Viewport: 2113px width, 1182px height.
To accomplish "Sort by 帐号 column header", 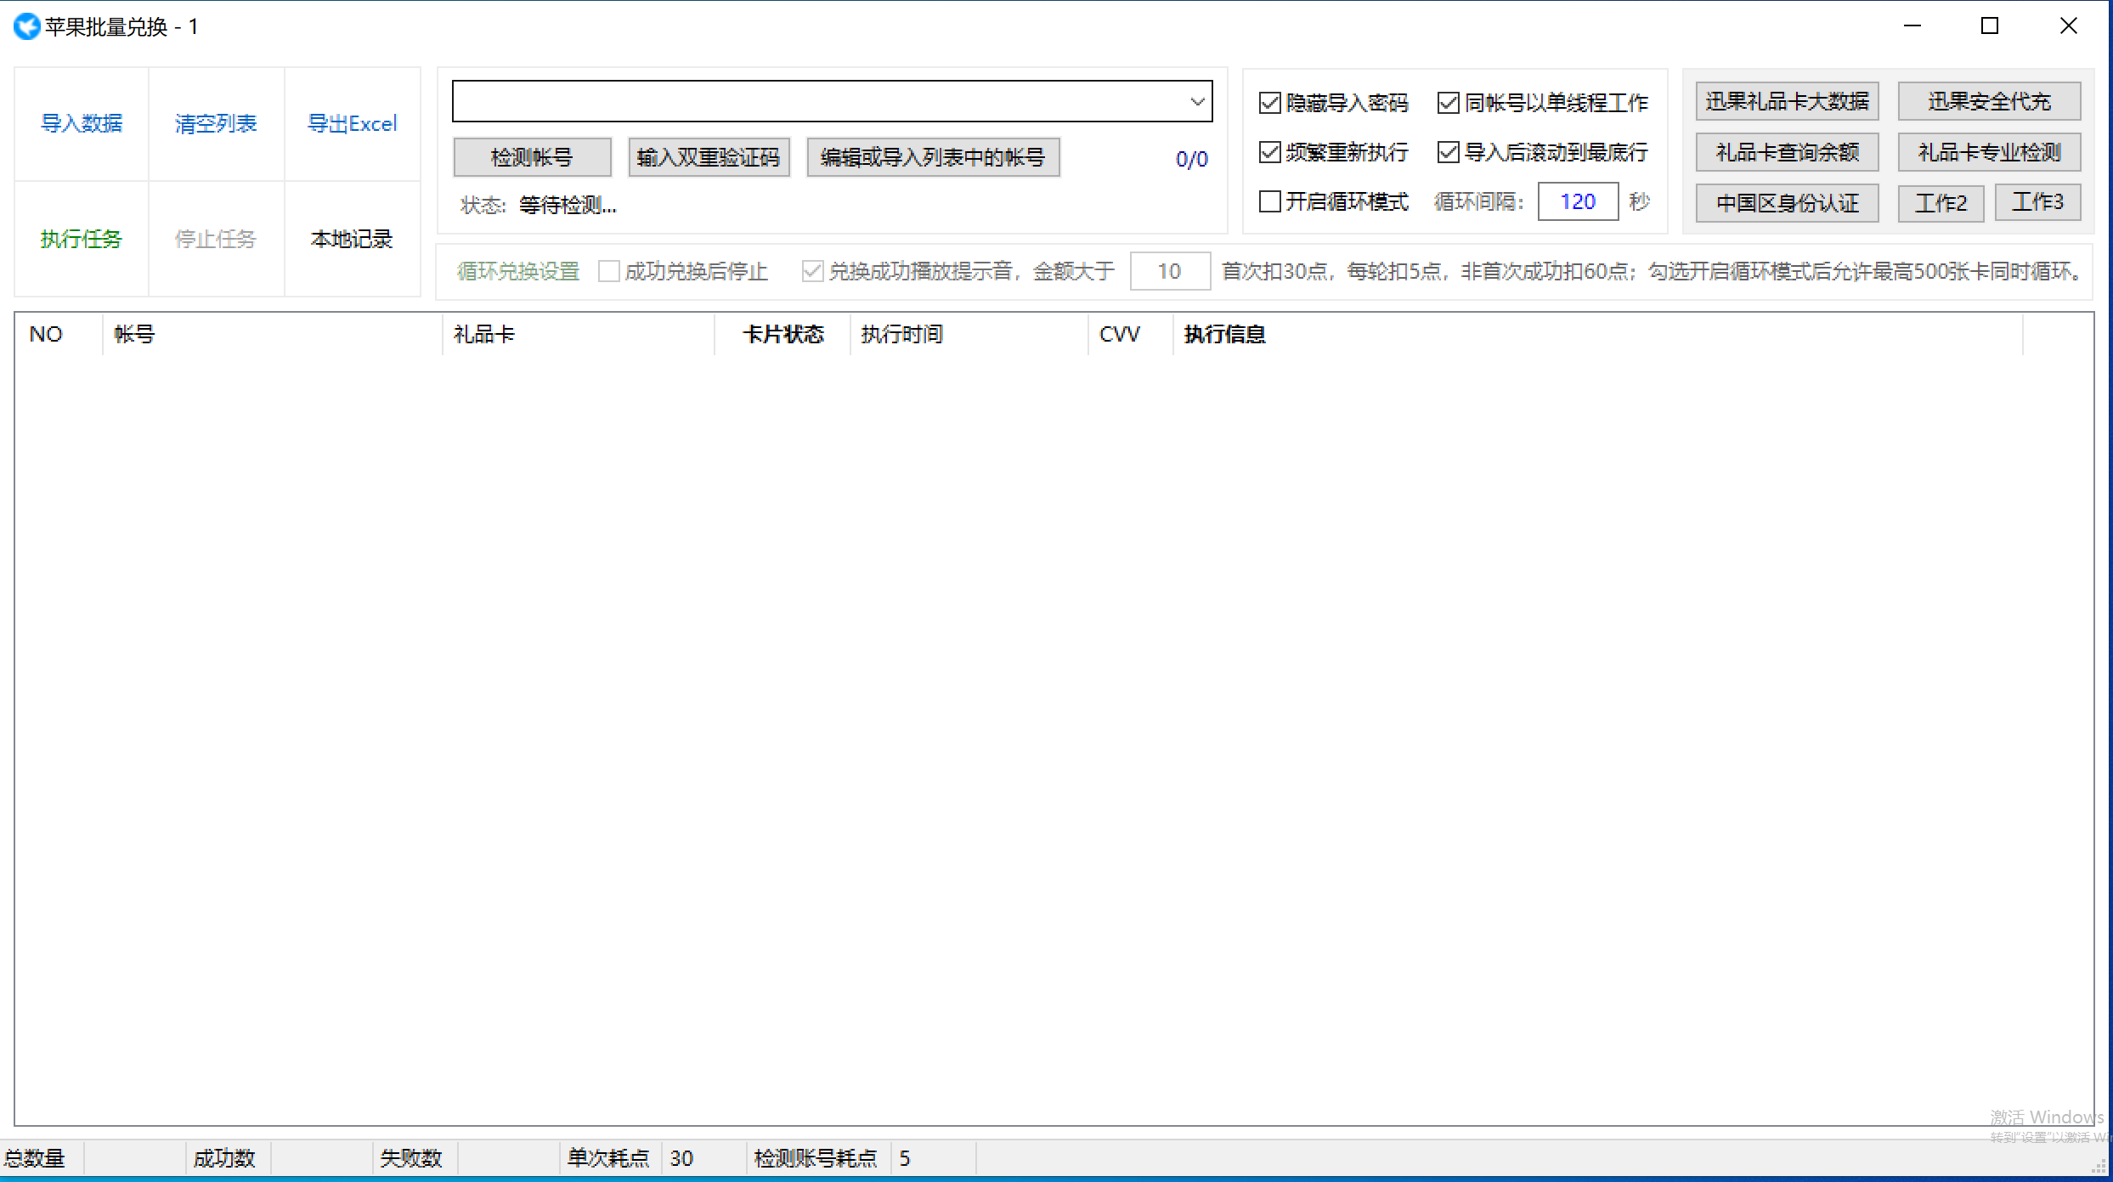I will pyautogui.click(x=272, y=335).
